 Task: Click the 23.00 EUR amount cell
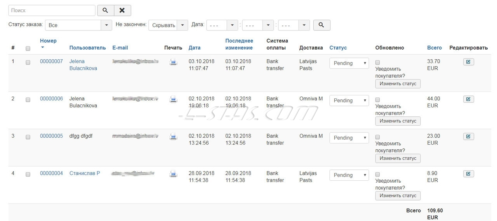pos(434,139)
